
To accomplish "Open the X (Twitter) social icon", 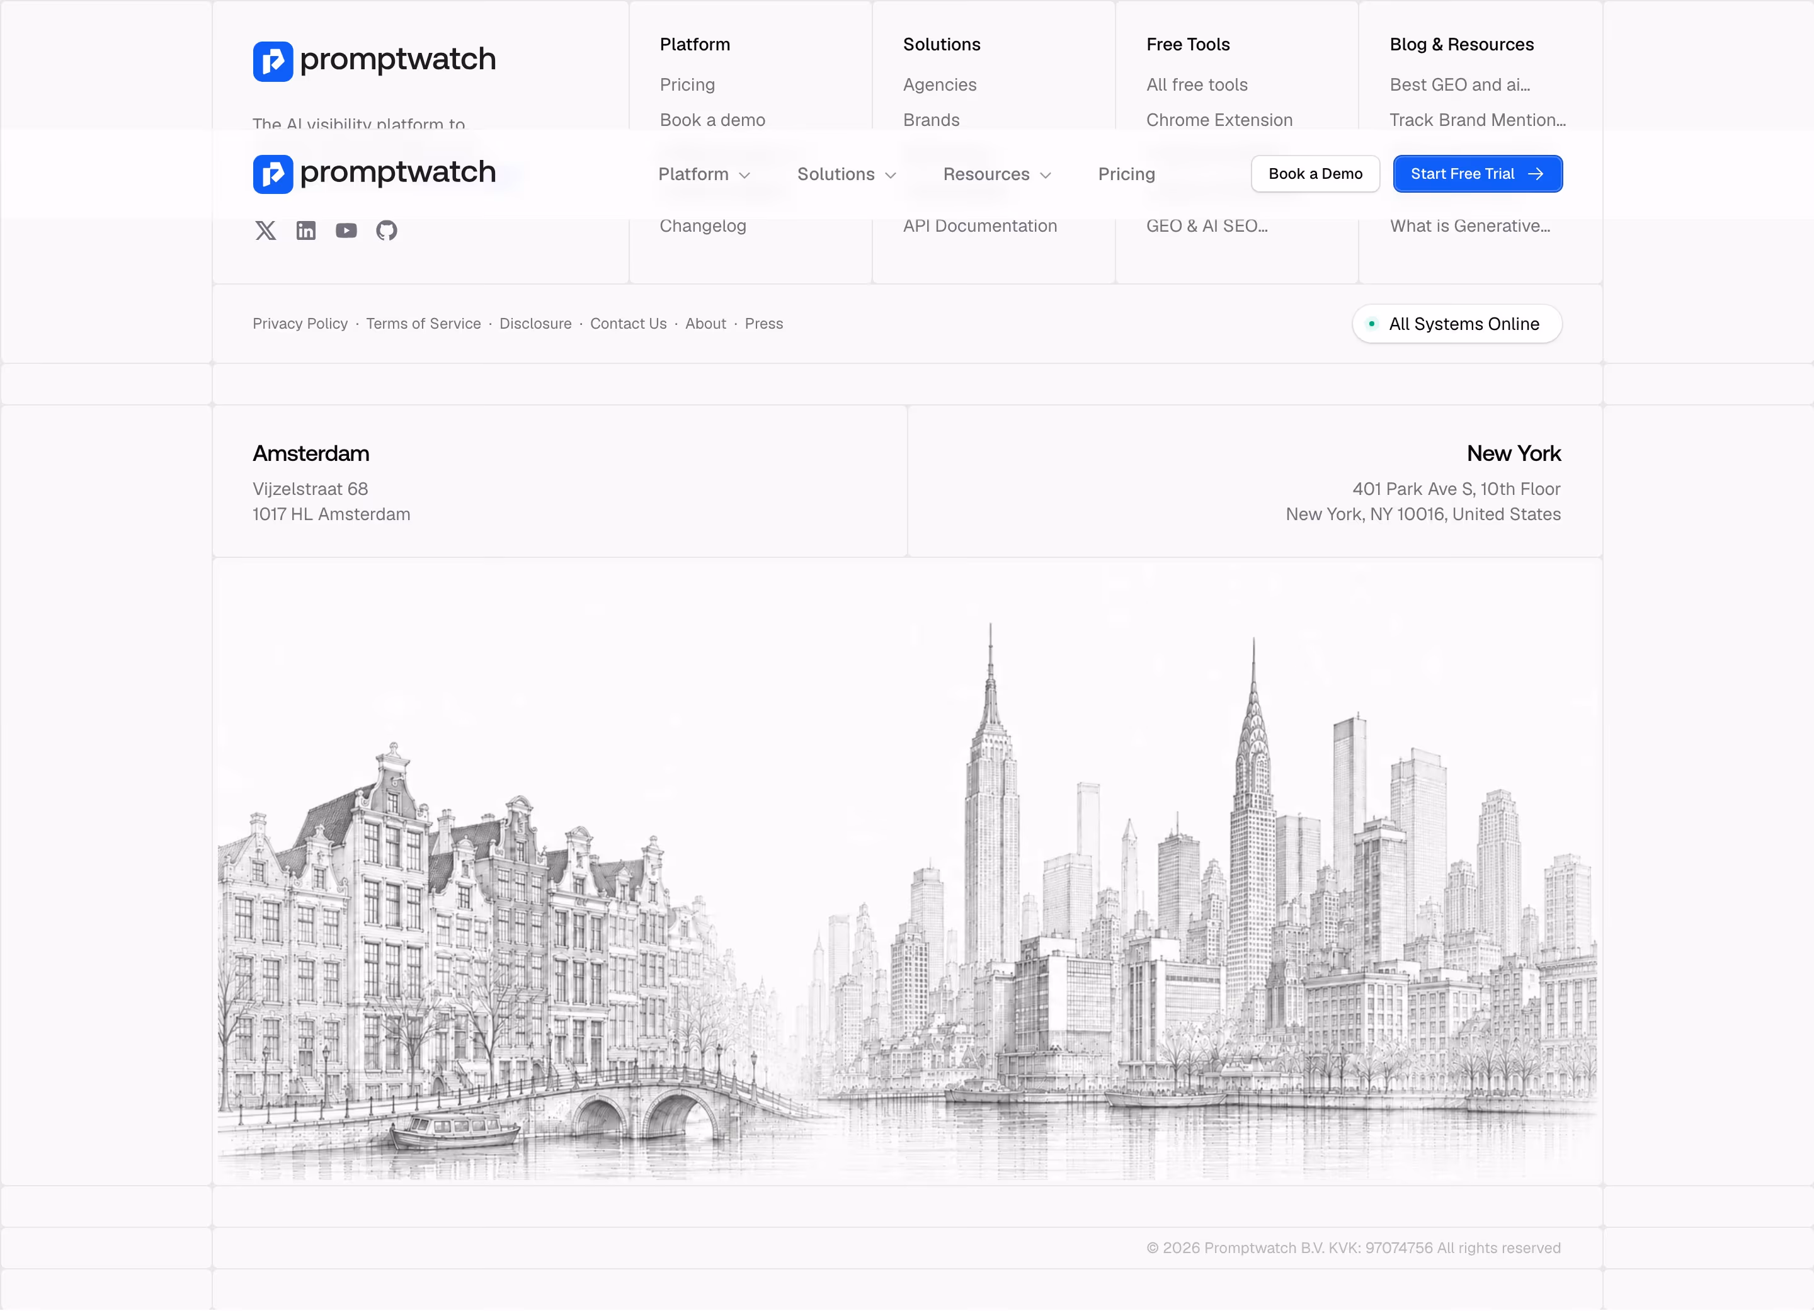I will pos(266,230).
